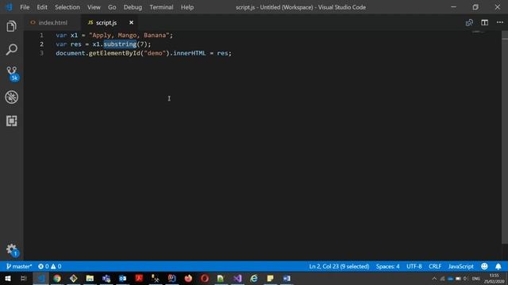Open Opera browser from taskbar

pos(205,278)
